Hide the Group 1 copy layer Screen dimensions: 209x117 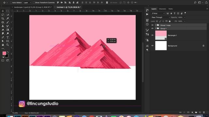153,25
